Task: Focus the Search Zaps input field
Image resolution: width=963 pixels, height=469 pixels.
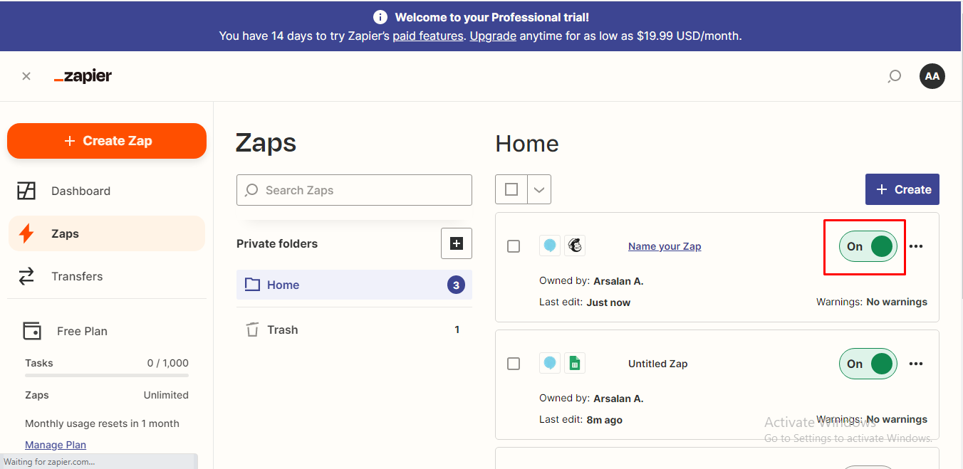Action: pos(354,190)
